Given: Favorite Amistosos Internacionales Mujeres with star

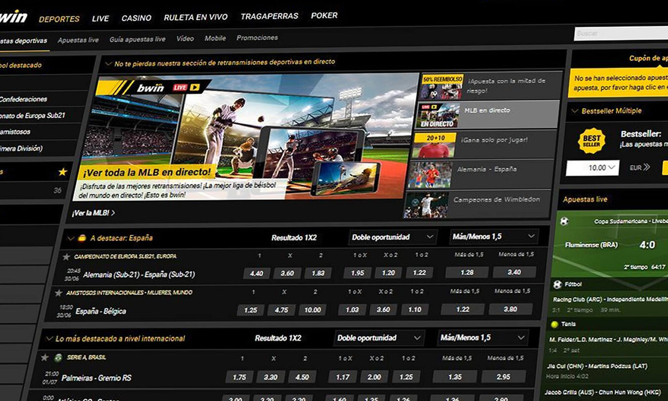Looking at the screenshot, I should [58, 293].
